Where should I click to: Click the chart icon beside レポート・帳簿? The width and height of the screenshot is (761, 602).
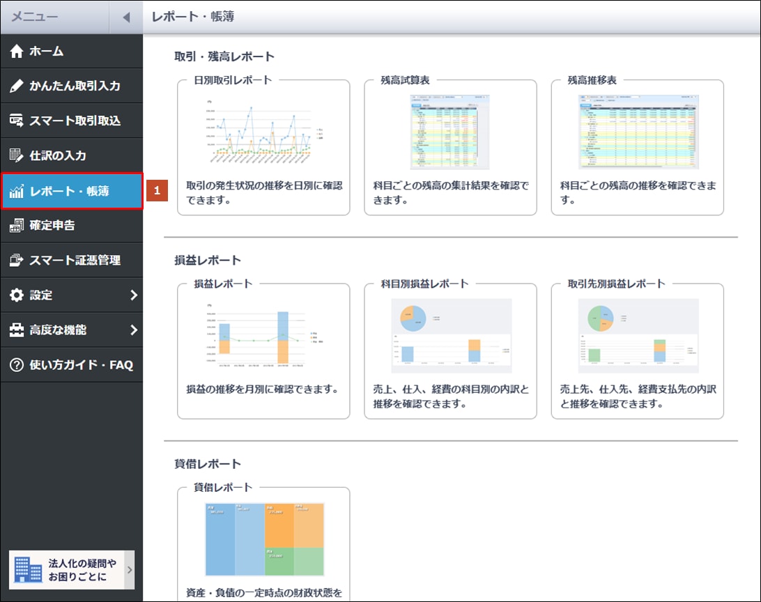[x=17, y=191]
